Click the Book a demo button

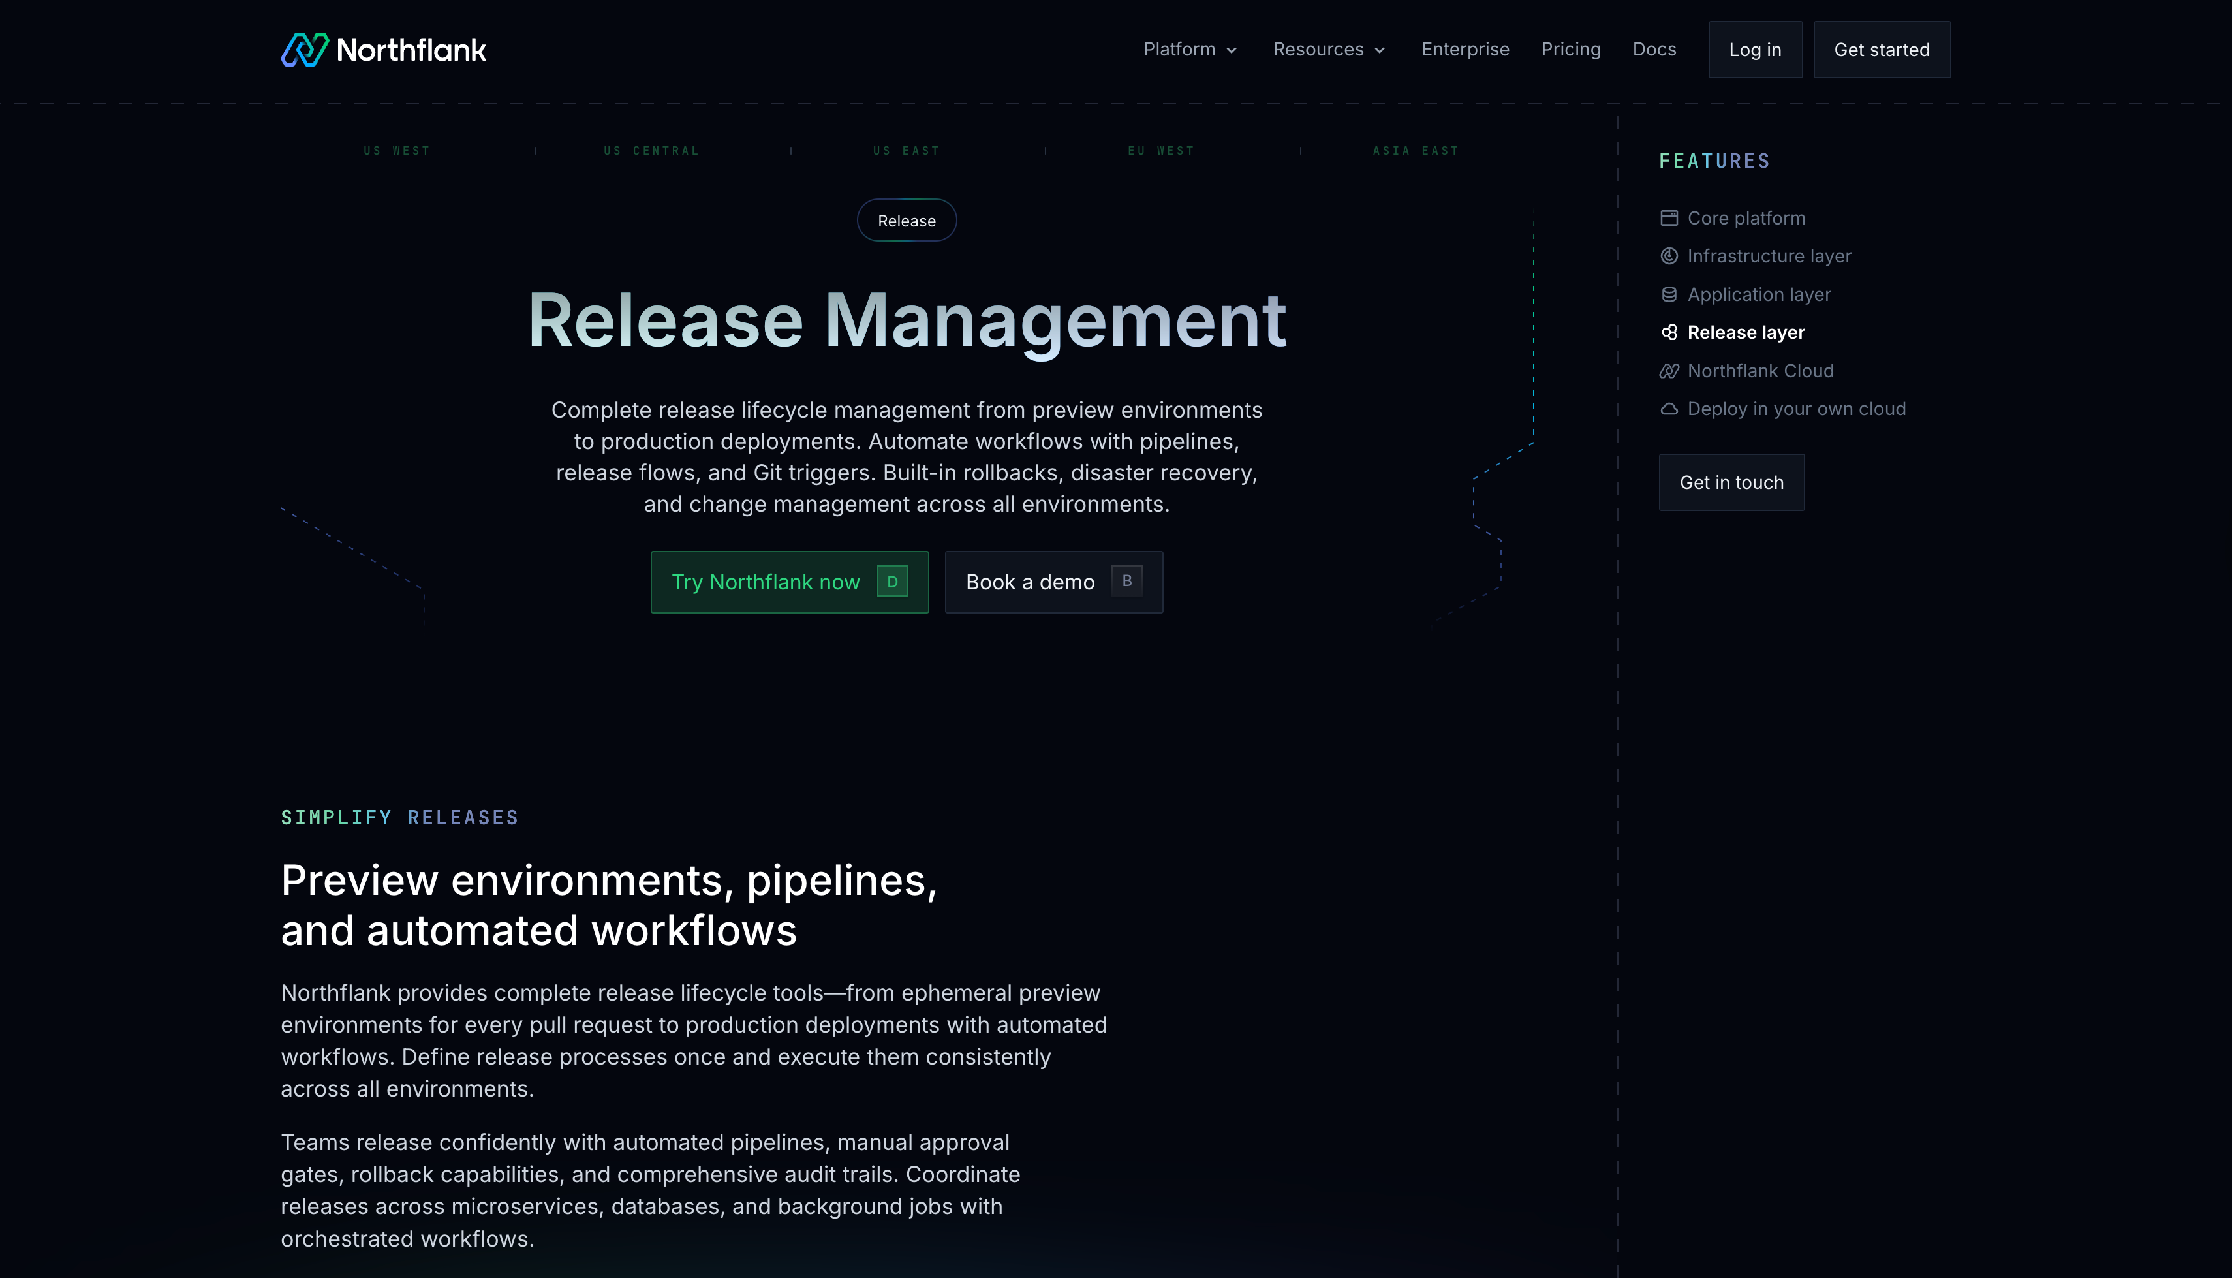(x=1054, y=582)
